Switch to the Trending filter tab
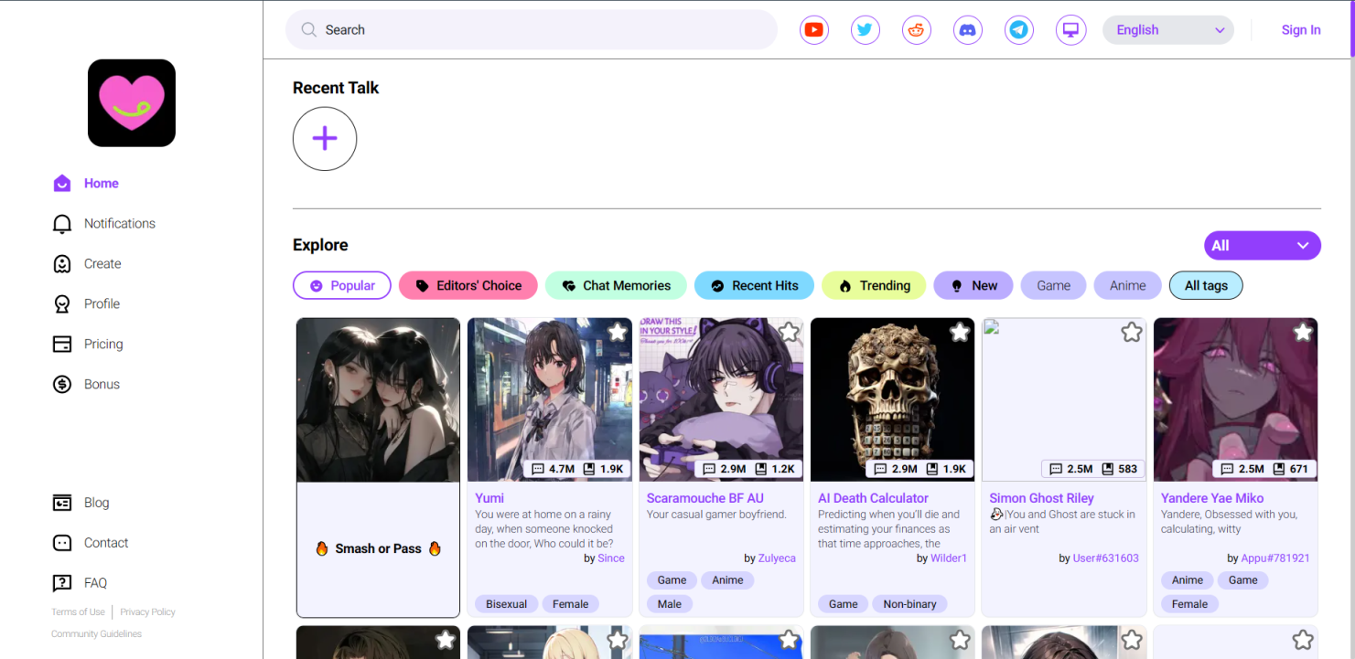The width and height of the screenshot is (1355, 659). coord(874,285)
